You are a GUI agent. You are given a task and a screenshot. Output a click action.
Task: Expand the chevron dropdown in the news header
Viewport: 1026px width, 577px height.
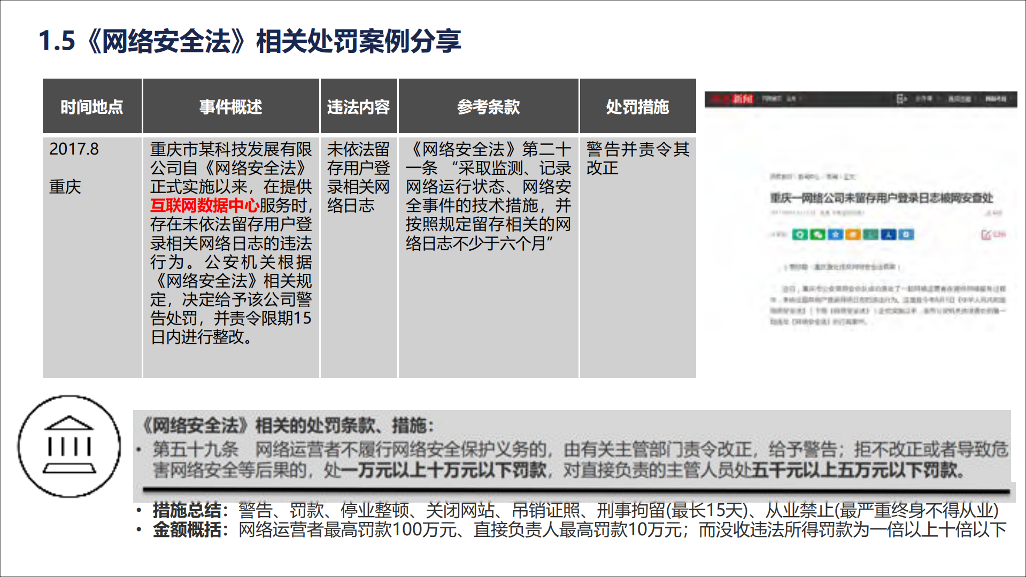pyautogui.click(x=800, y=99)
